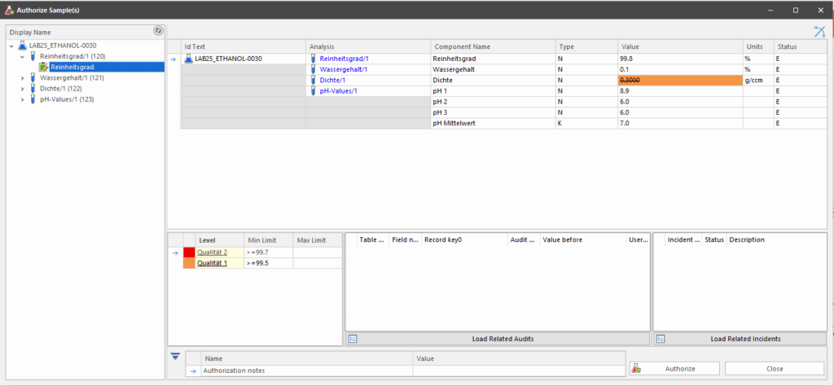This screenshot has width=834, height=386.
Task: Click the tube icon beside pH-Values/1 analysis link
Action: 314,91
